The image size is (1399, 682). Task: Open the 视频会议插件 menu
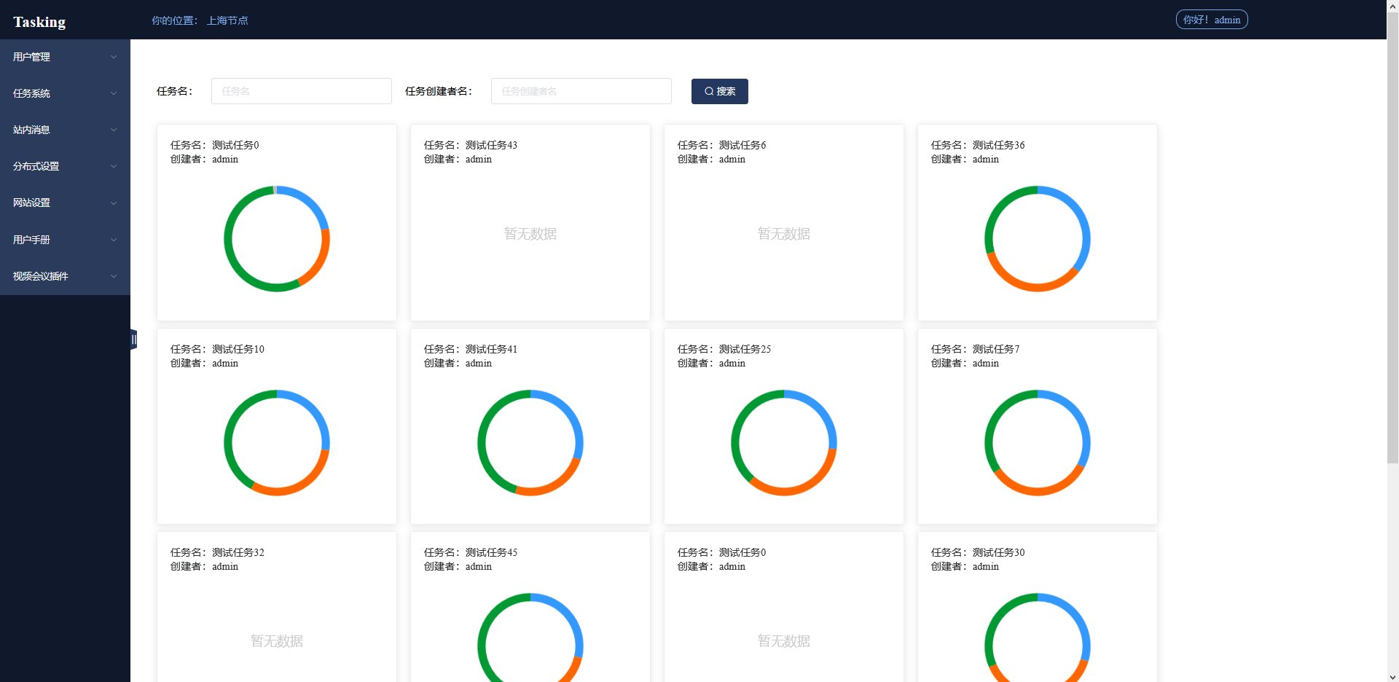click(x=65, y=276)
